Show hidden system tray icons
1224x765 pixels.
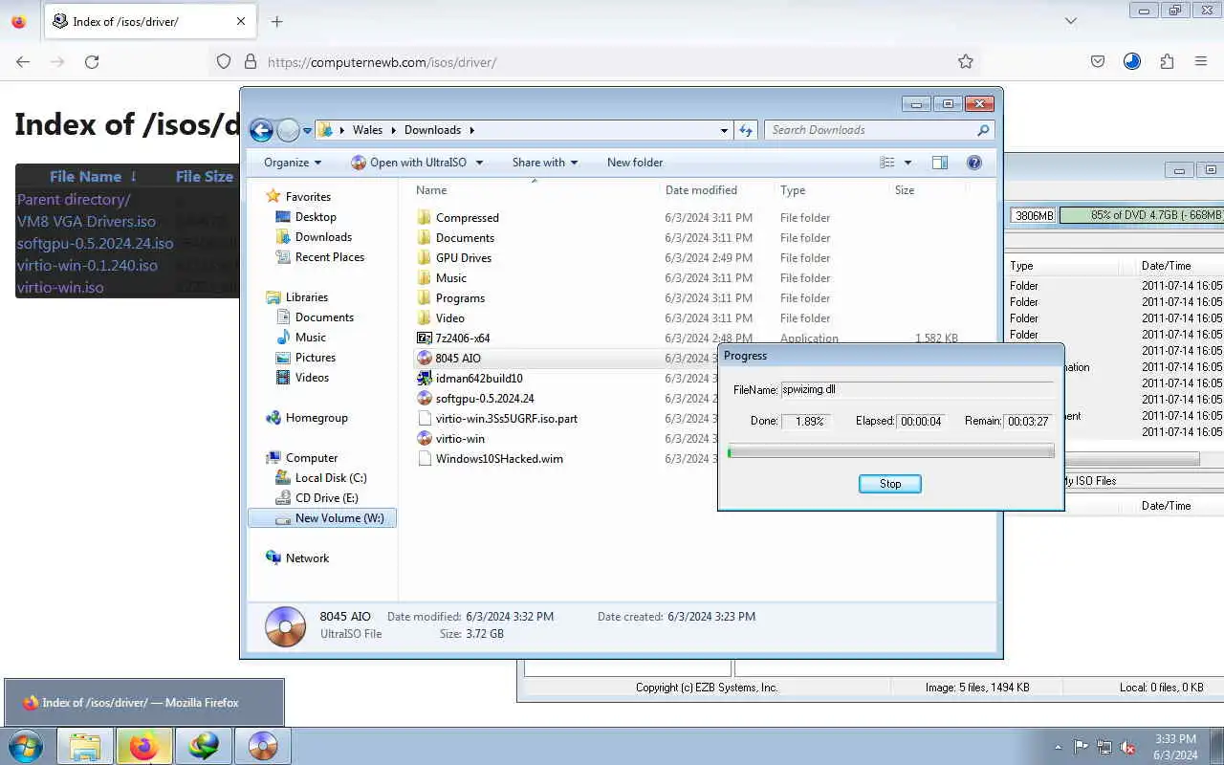1058,747
